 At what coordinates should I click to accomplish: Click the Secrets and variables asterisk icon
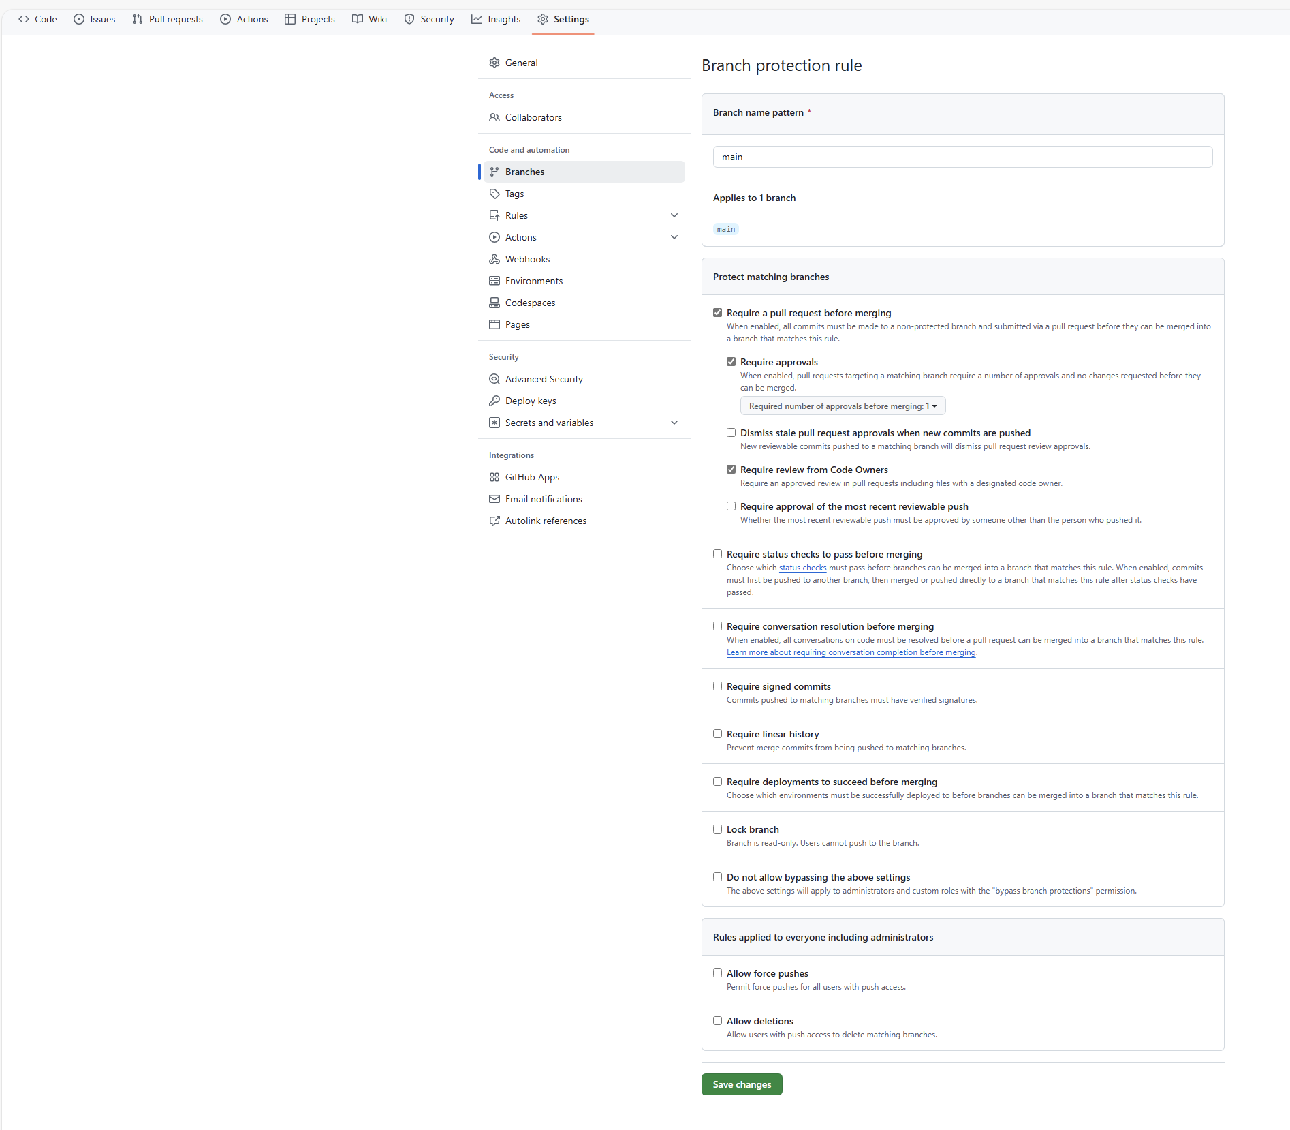[x=494, y=423]
